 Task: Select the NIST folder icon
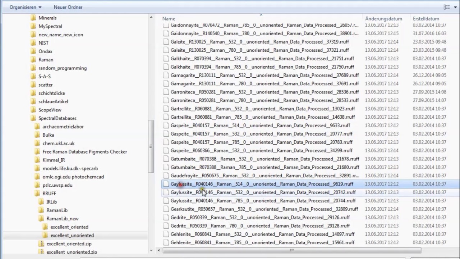[x=33, y=43]
